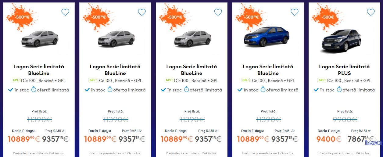The image size is (383, 157).
Task: Click the ÎNAPOI back link
Action: pyautogui.click(x=374, y=143)
